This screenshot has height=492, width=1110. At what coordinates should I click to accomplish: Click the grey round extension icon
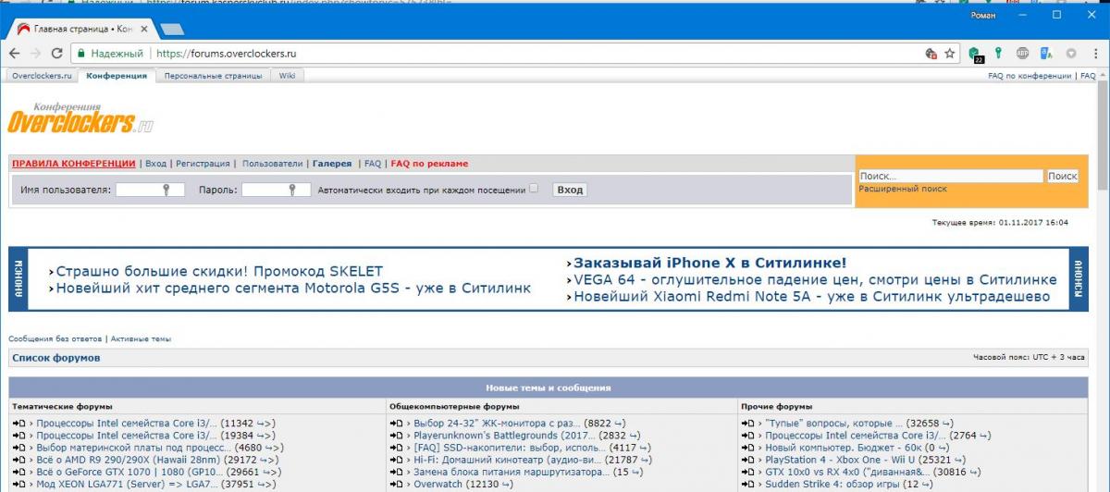coord(1071,54)
